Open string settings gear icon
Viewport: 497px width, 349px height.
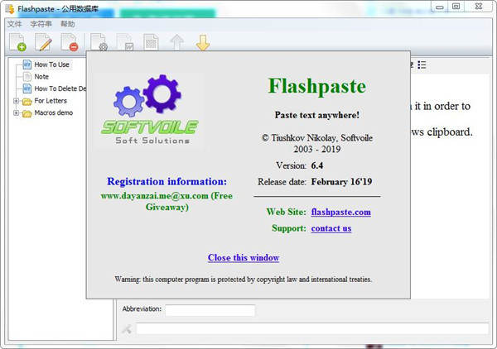tap(99, 42)
